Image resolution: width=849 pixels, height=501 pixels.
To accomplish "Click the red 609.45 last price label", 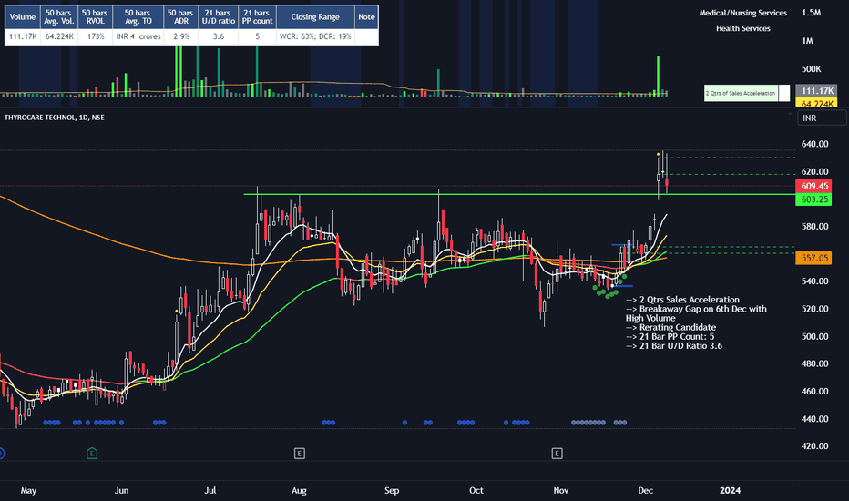I will coord(813,186).
